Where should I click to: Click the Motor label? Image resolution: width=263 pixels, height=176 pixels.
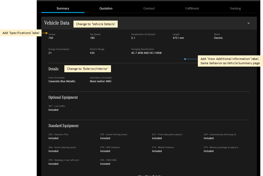click(217, 34)
